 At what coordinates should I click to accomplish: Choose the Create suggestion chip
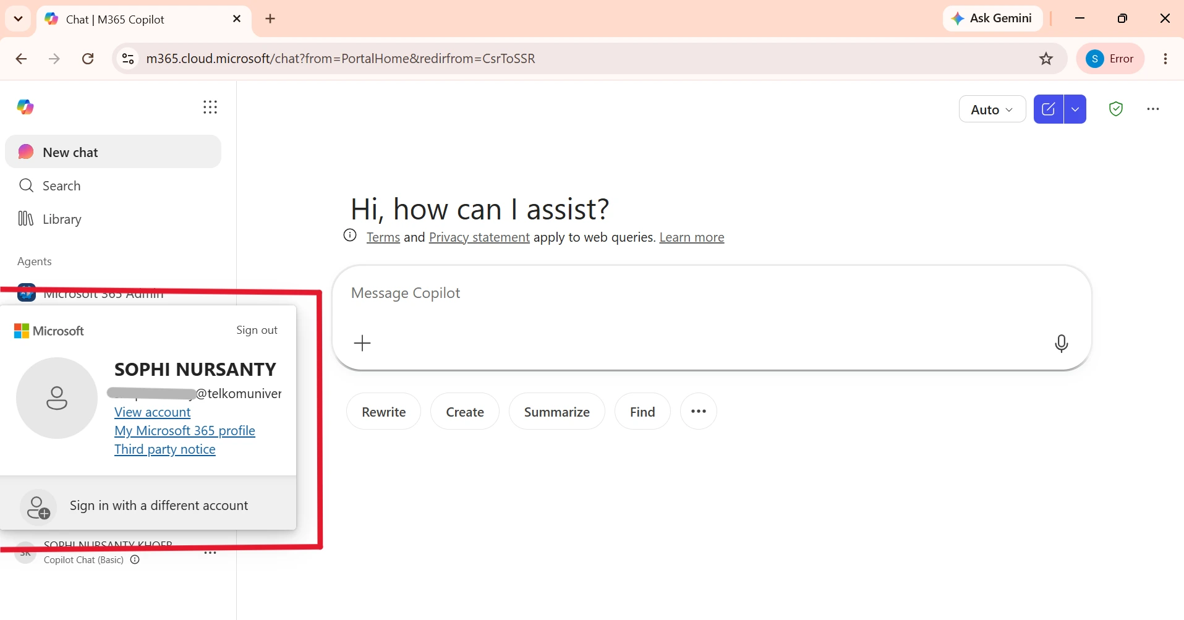465,412
